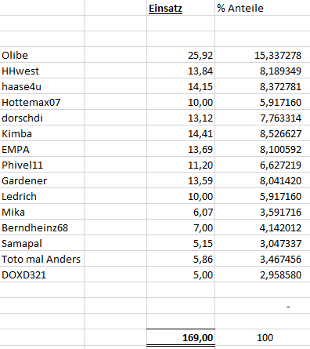Click the Hottemax07 name cell

click(42, 102)
